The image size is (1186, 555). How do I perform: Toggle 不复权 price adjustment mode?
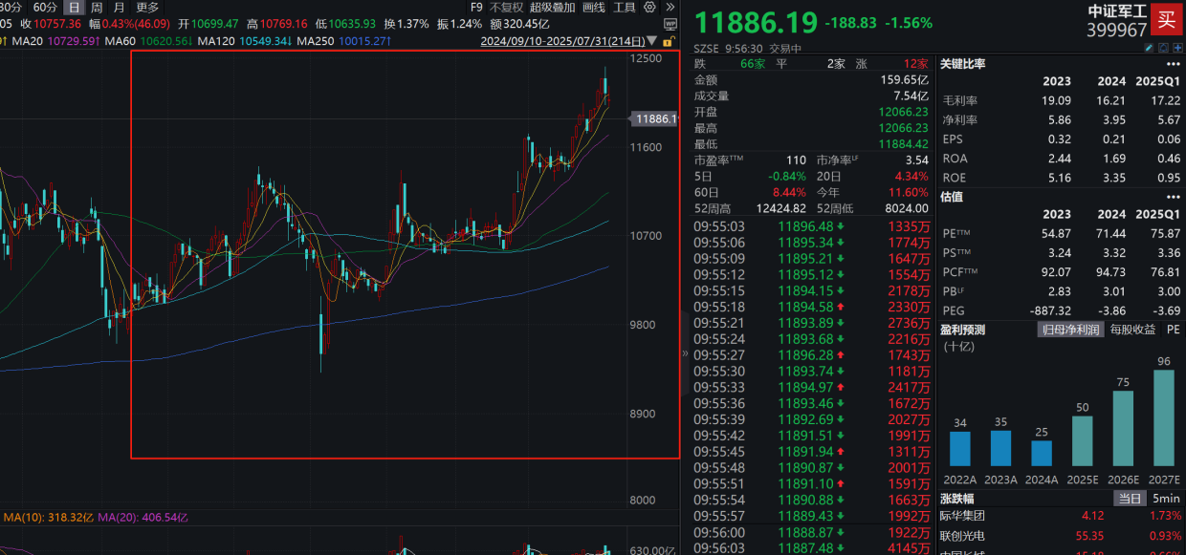pos(507,7)
